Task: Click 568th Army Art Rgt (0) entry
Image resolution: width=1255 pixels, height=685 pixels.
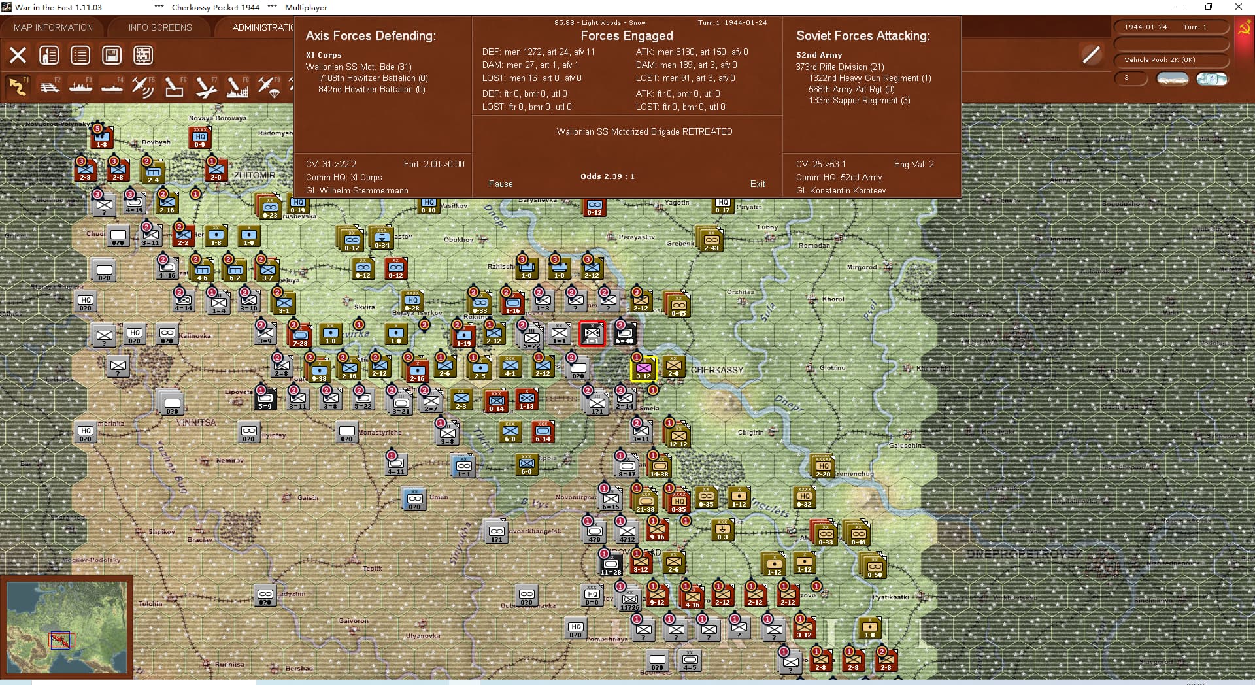Action: (851, 89)
